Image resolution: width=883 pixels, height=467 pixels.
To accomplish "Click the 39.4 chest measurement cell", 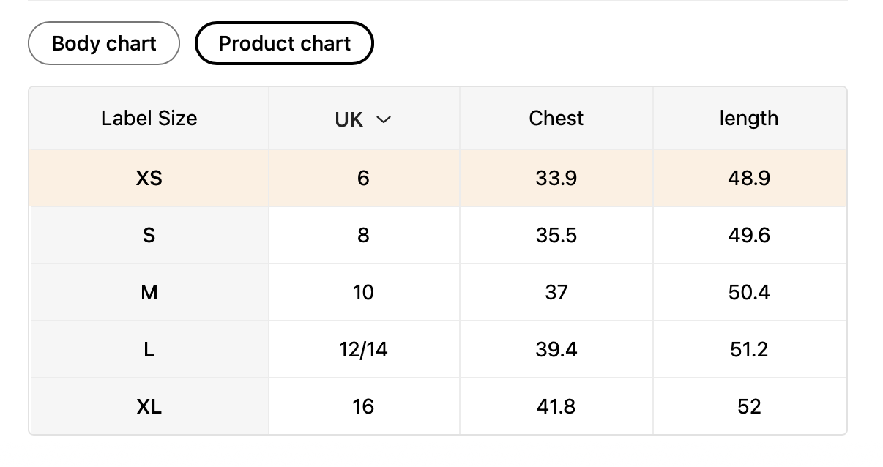I will (556, 350).
